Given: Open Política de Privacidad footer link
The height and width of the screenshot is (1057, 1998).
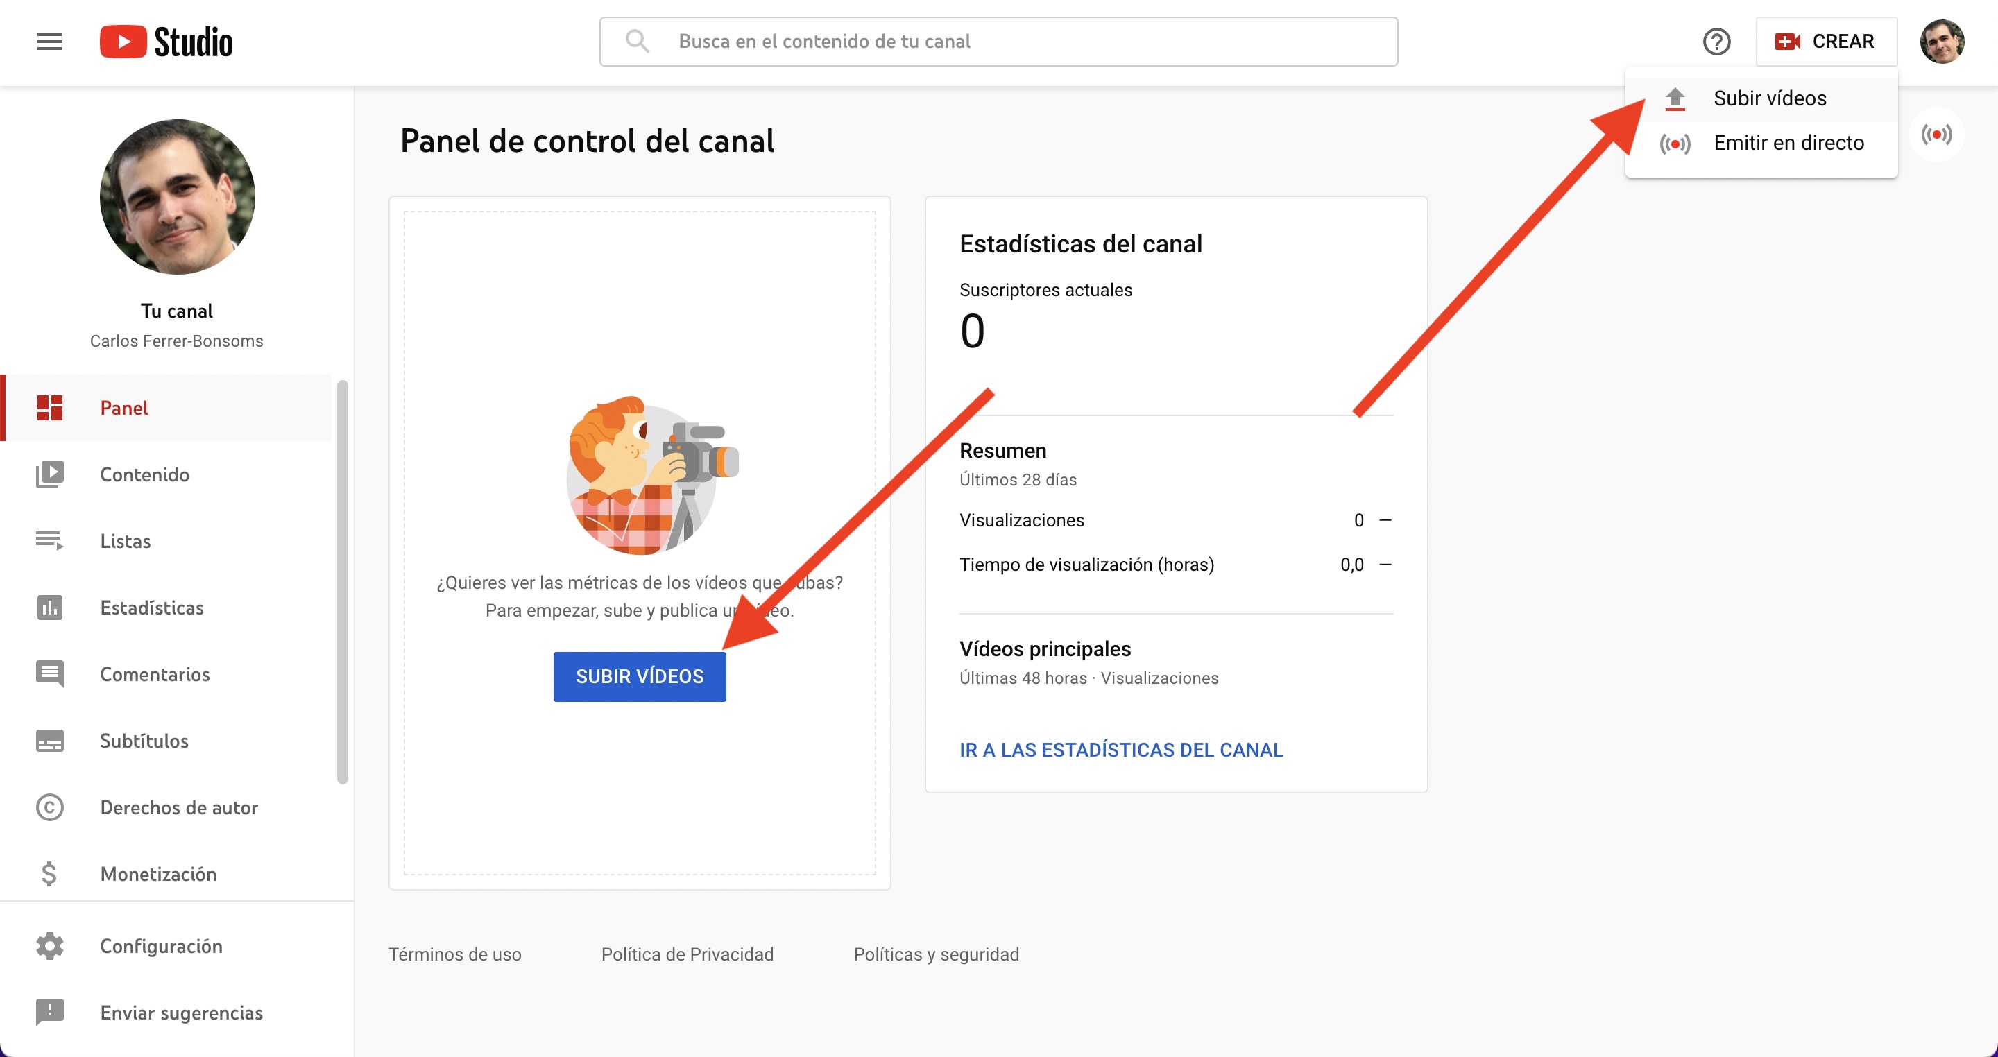Looking at the screenshot, I should pos(686,954).
